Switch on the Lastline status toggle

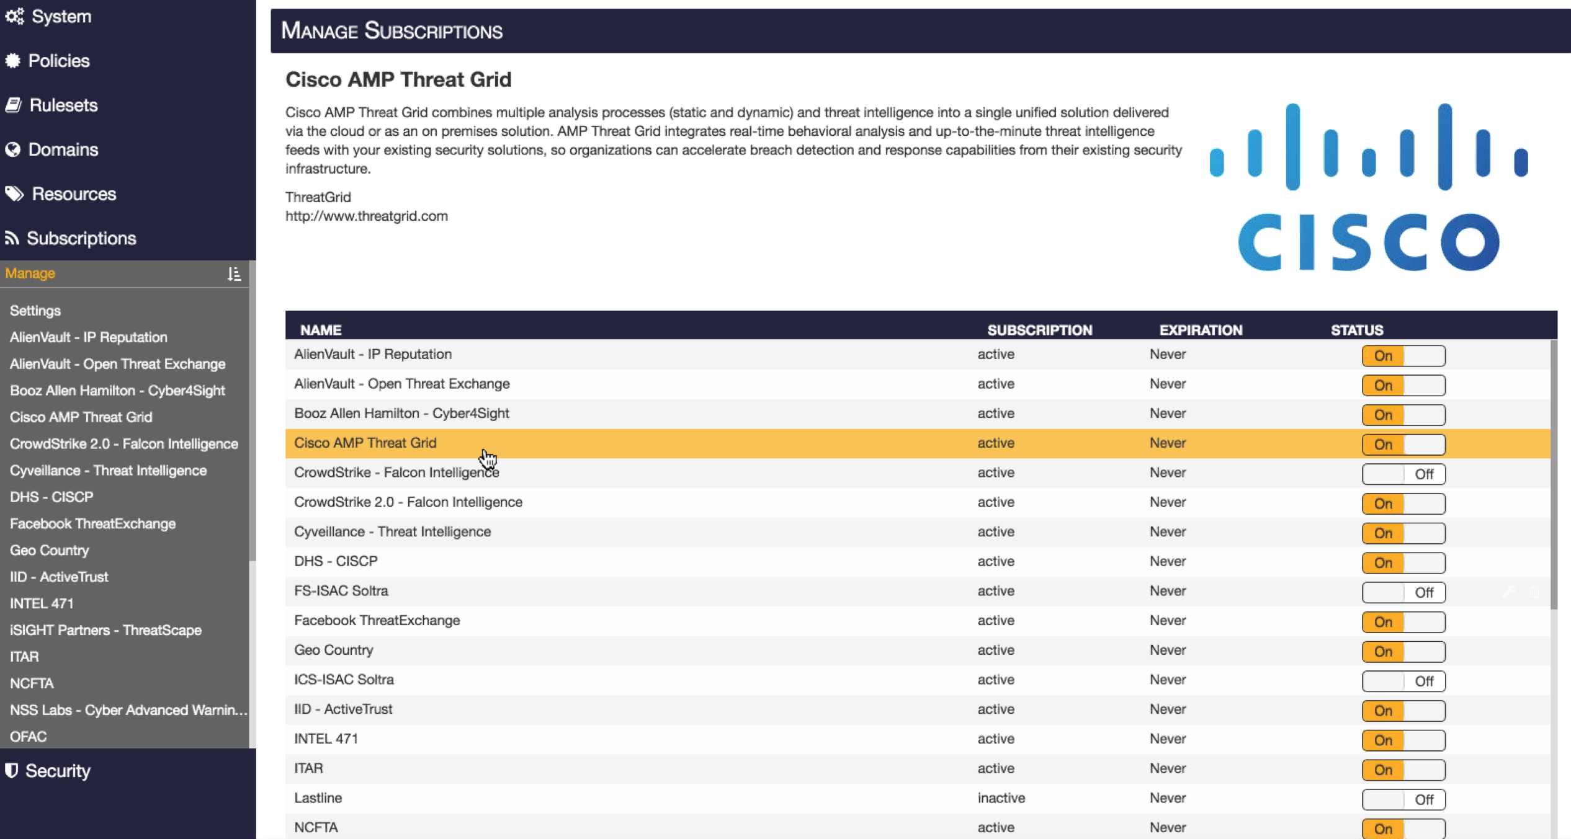tap(1403, 799)
